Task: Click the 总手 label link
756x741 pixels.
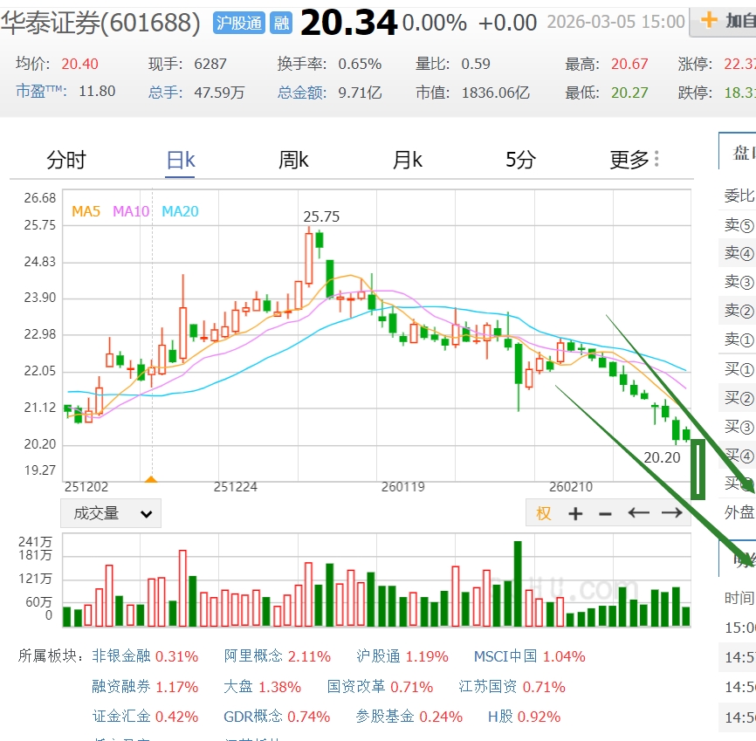Action: (164, 93)
